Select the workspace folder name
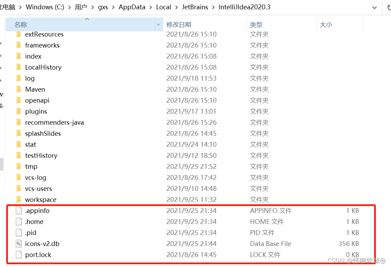 coord(41,199)
